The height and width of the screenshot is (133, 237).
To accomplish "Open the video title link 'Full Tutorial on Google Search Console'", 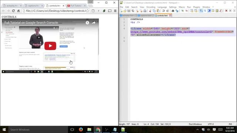I will click(31, 23).
